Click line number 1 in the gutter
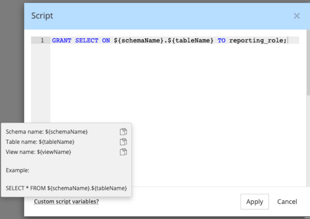Viewport: 310px width, 219px height. [x=43, y=40]
